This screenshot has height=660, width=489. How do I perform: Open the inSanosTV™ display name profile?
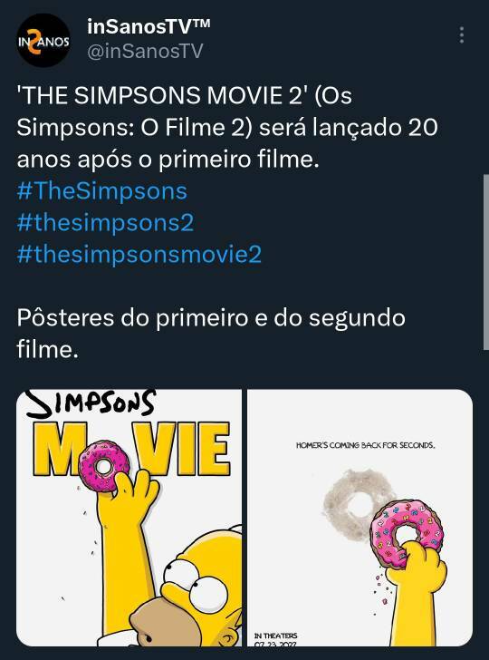click(x=149, y=26)
